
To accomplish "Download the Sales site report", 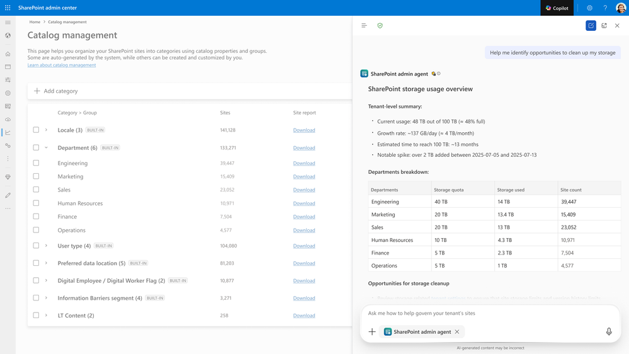I will [303, 190].
